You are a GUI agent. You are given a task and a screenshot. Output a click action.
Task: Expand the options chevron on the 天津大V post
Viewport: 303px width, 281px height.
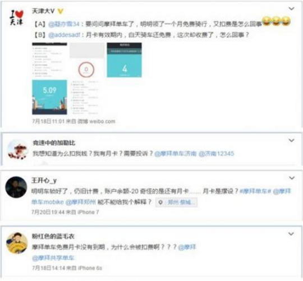(291, 8)
